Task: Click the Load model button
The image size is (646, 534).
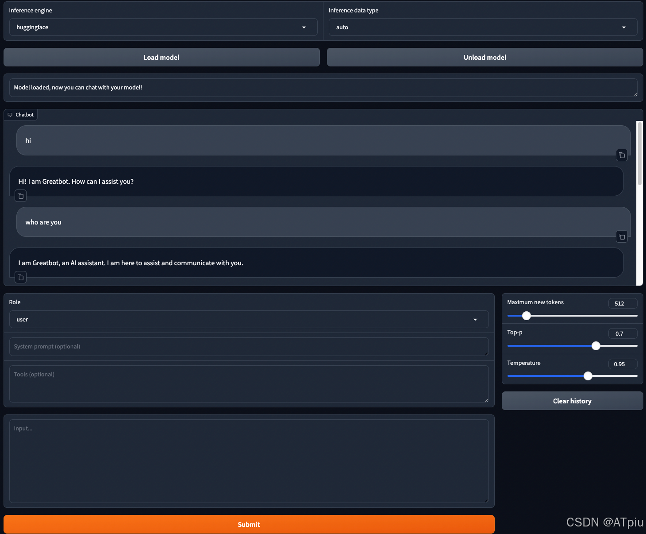Action: pos(161,57)
